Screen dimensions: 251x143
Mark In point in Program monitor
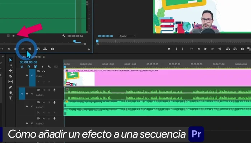pyautogui.click(x=176, y=49)
